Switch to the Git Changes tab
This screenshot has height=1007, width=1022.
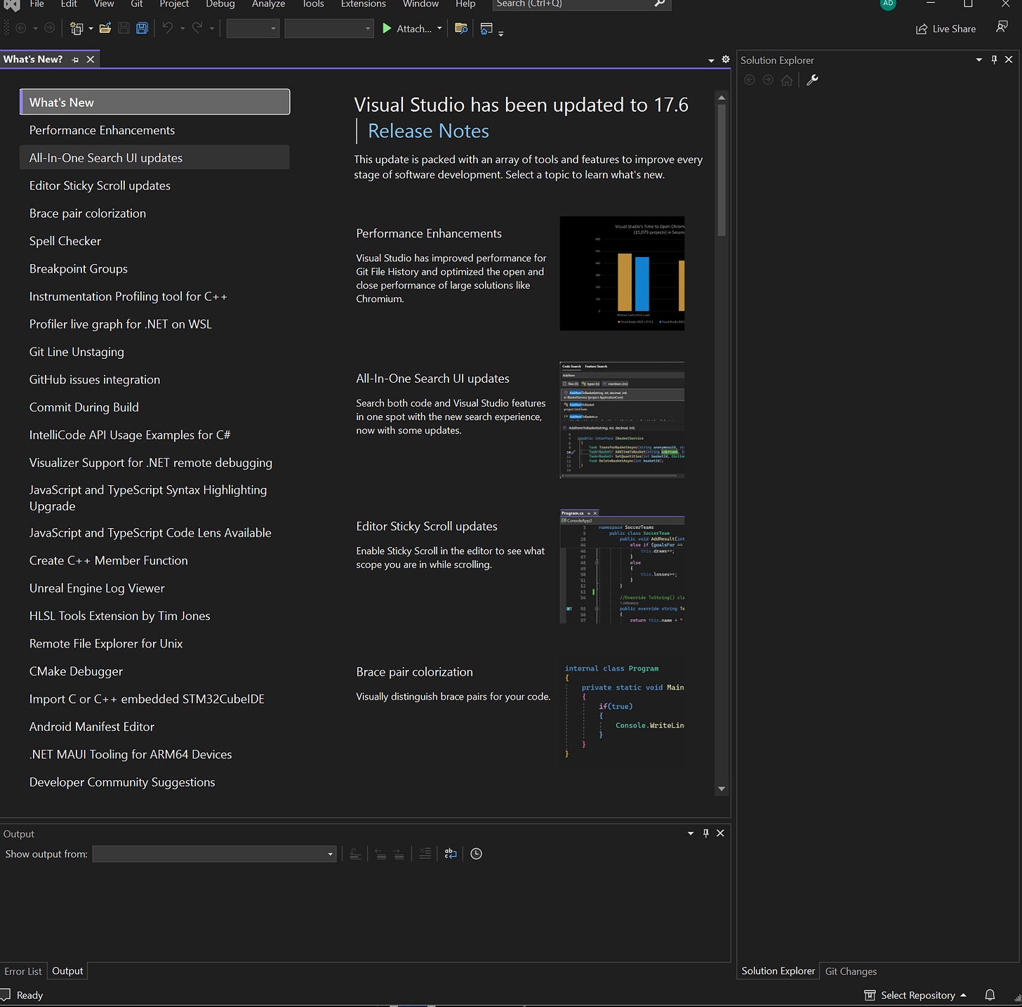point(851,971)
